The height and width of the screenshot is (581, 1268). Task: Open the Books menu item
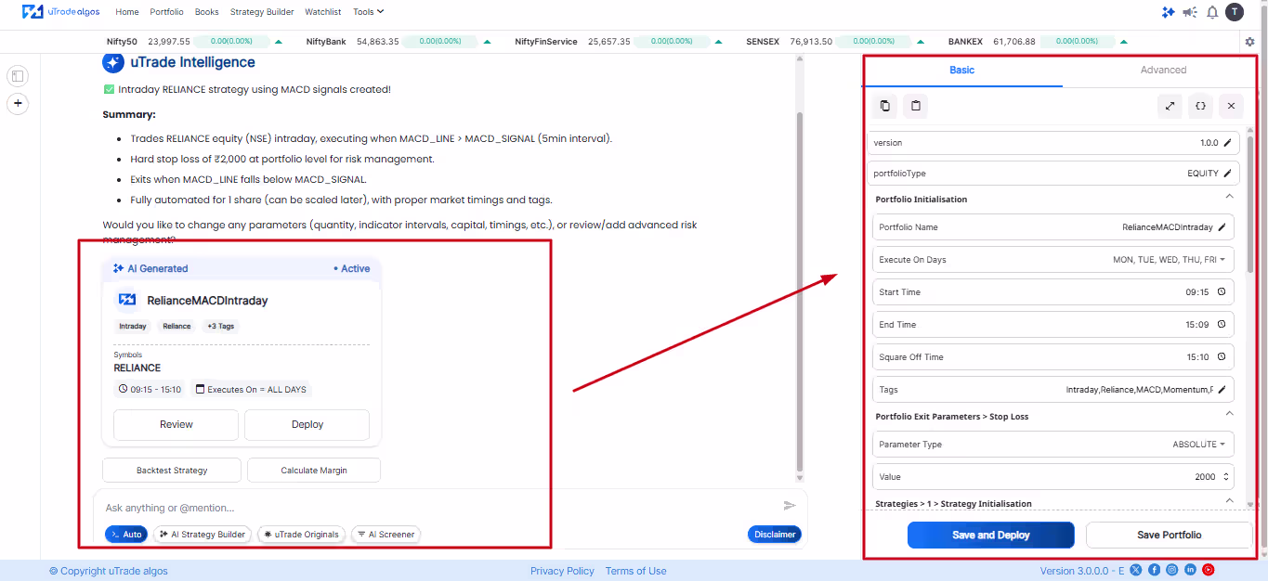pyautogui.click(x=207, y=12)
